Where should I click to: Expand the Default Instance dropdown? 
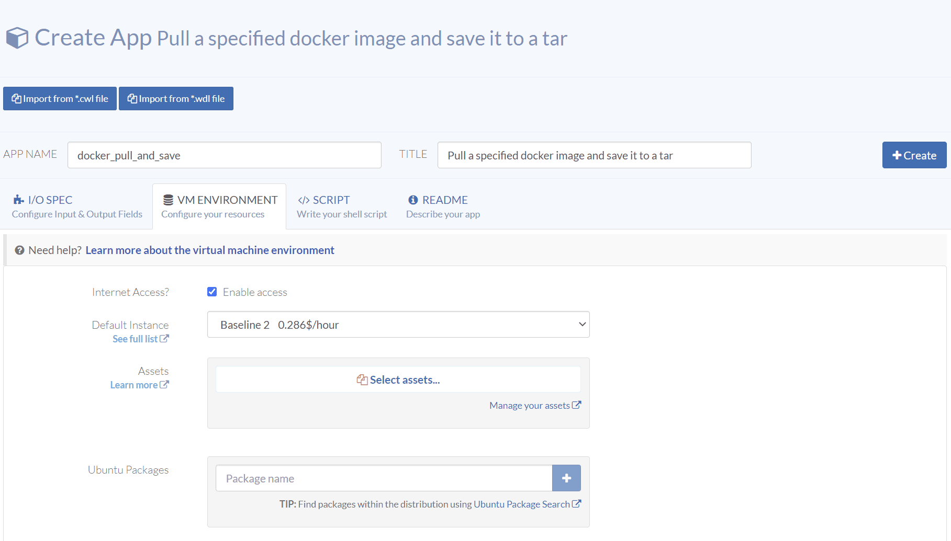pyautogui.click(x=398, y=325)
